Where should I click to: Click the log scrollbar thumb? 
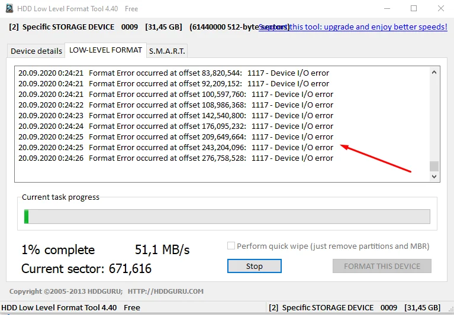(434, 166)
